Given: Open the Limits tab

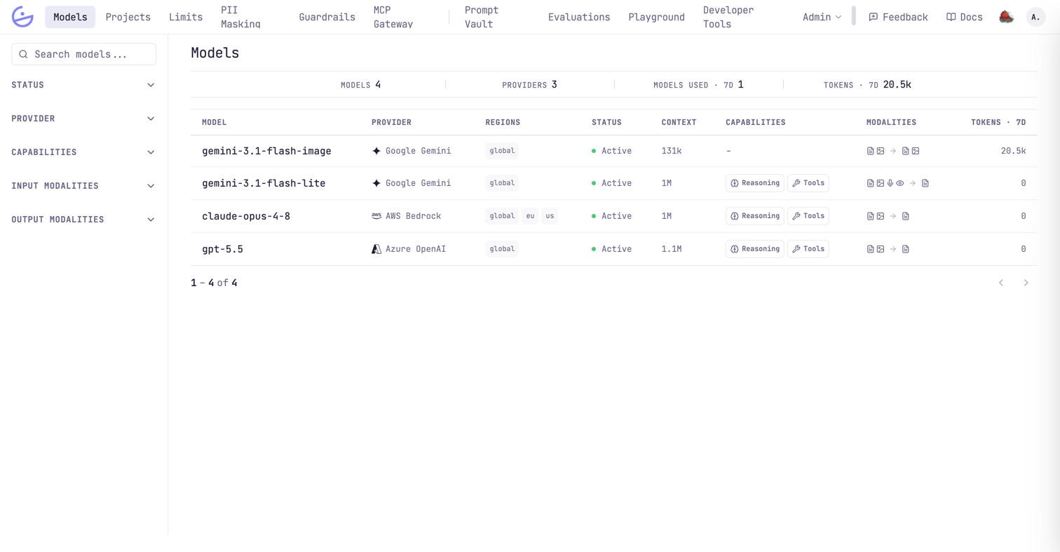Looking at the screenshot, I should (186, 17).
